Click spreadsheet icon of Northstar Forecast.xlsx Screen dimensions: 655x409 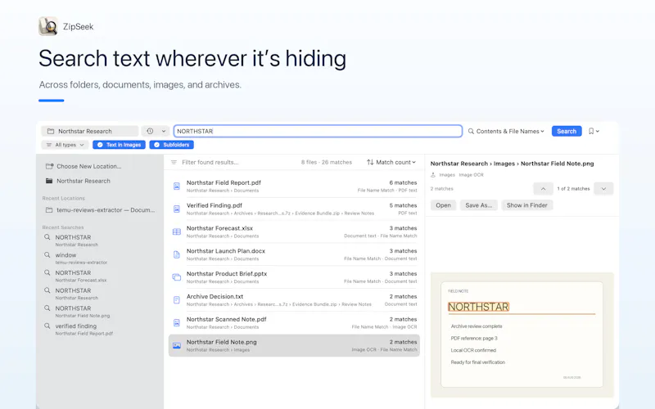[177, 231]
